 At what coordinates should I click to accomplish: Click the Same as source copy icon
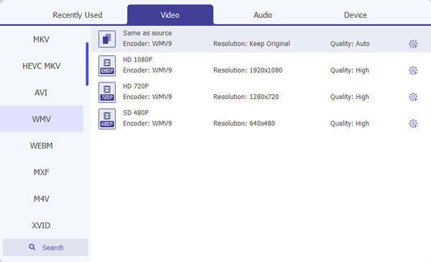pos(107,39)
